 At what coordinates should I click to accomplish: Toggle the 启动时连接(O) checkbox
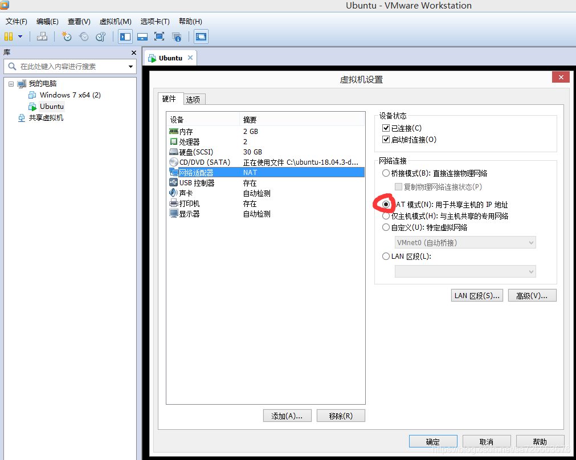coord(386,139)
